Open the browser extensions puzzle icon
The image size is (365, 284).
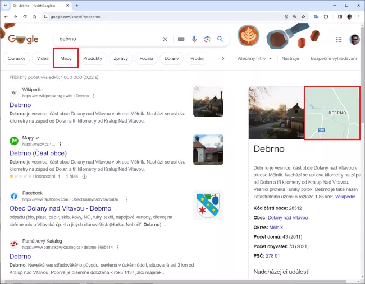click(326, 17)
